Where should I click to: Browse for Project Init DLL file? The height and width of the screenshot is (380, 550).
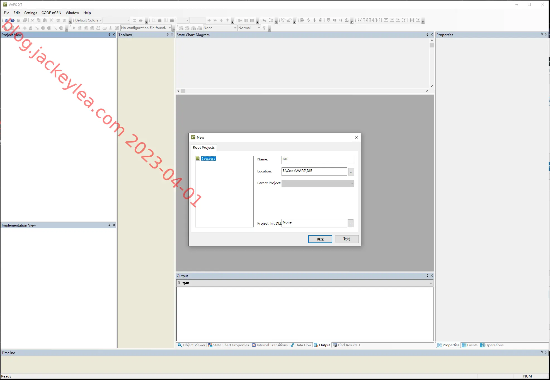(x=351, y=223)
